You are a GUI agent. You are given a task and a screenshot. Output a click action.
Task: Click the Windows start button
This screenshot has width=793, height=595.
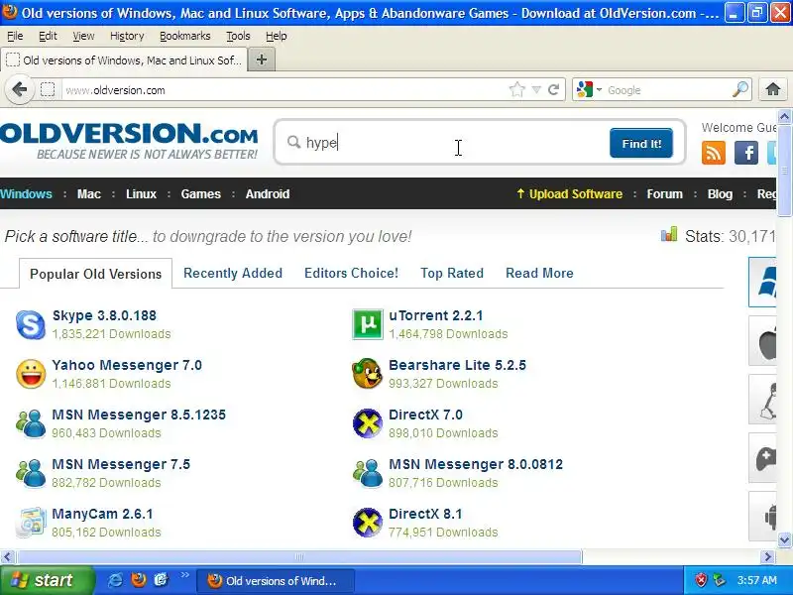coord(47,580)
